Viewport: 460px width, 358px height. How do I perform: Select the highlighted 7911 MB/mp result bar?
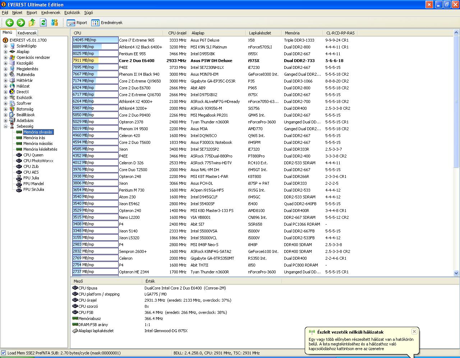[95, 61]
